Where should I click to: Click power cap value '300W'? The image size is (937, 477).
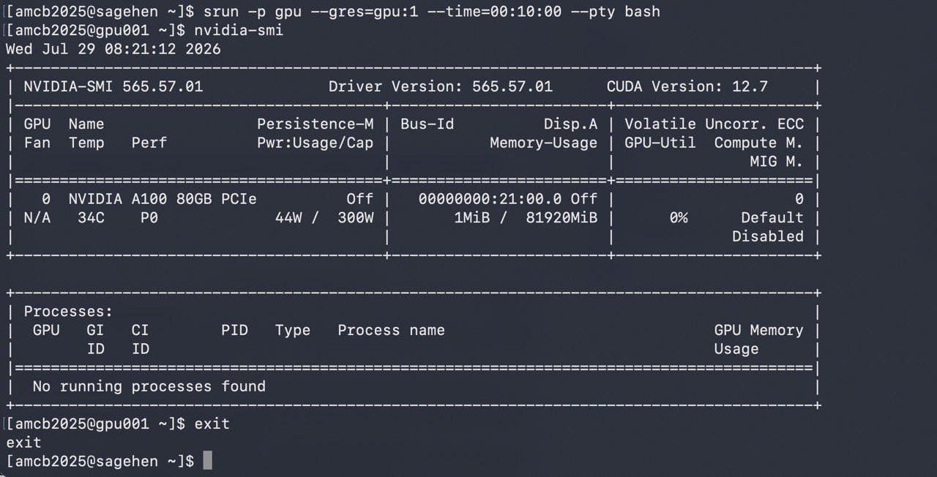(356, 218)
